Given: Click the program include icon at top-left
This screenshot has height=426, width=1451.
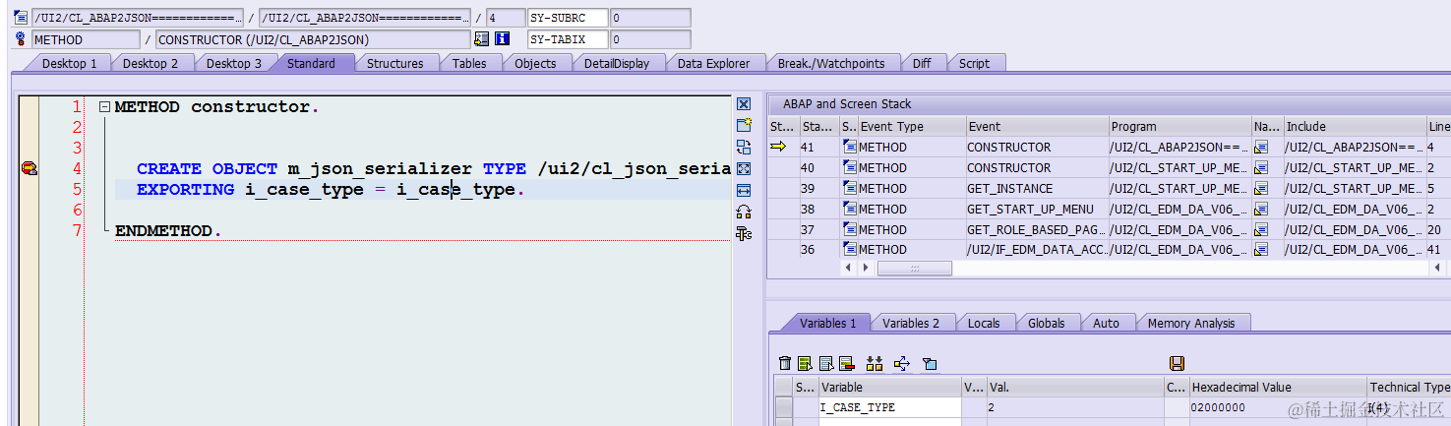Looking at the screenshot, I should click(x=22, y=18).
